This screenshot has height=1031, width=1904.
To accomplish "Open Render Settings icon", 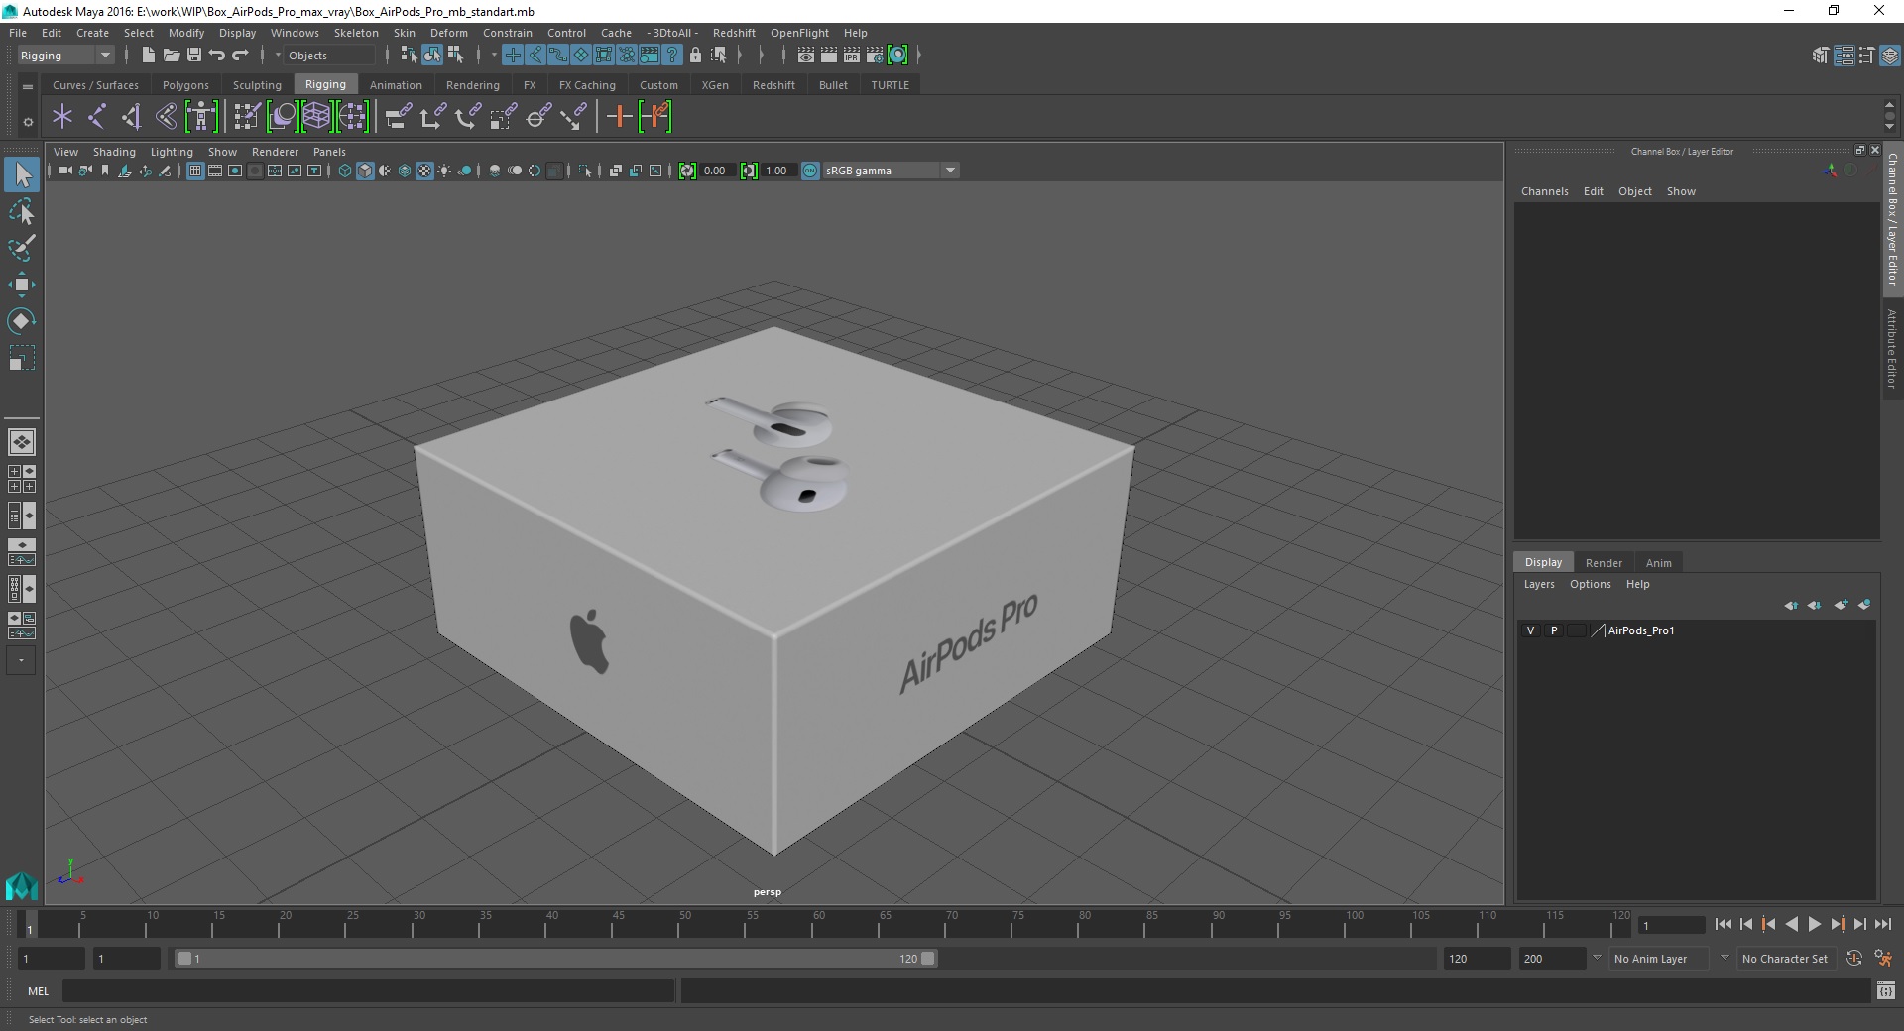I will (875, 56).
